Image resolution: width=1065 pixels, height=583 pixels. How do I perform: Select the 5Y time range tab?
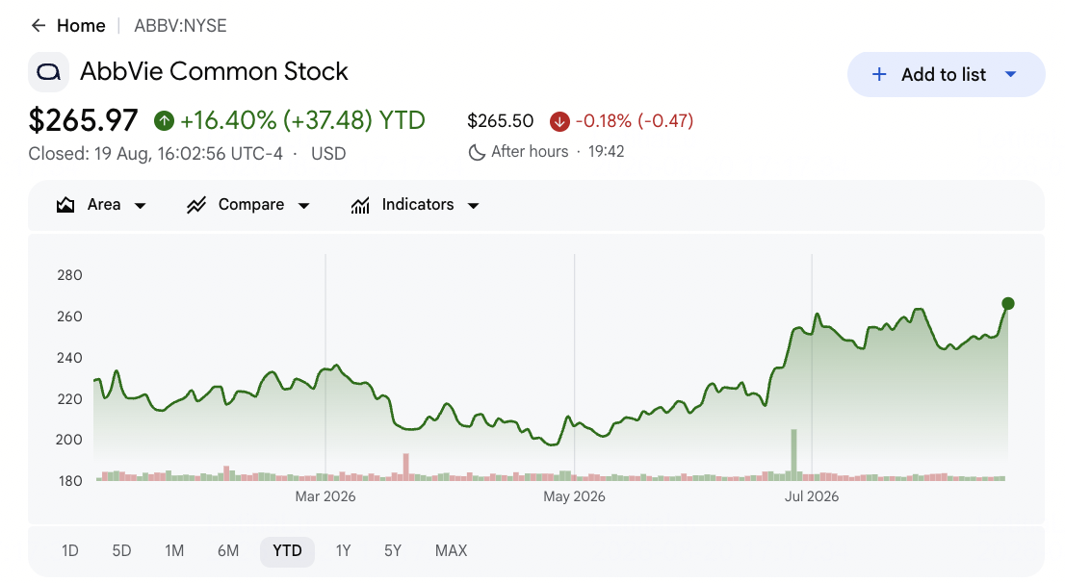click(x=393, y=551)
